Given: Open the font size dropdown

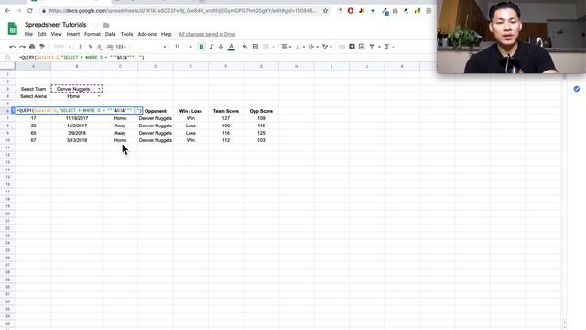Looking at the screenshot, I should point(183,47).
